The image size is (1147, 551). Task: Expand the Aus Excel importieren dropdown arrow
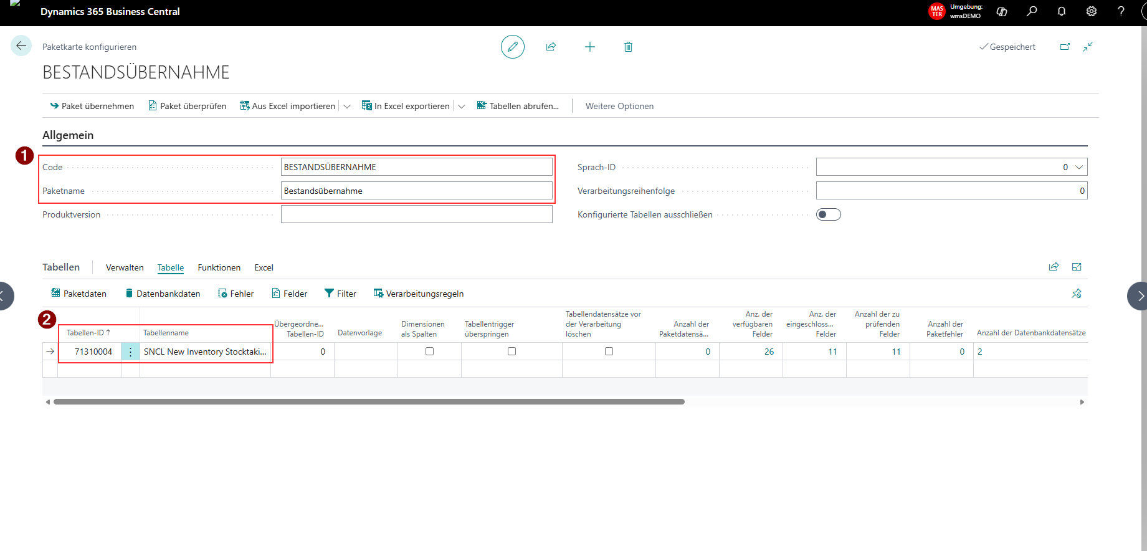click(x=347, y=107)
